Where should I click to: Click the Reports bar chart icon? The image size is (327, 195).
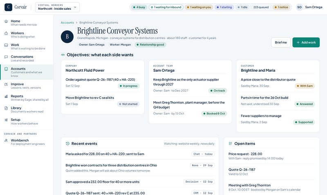point(6,96)
